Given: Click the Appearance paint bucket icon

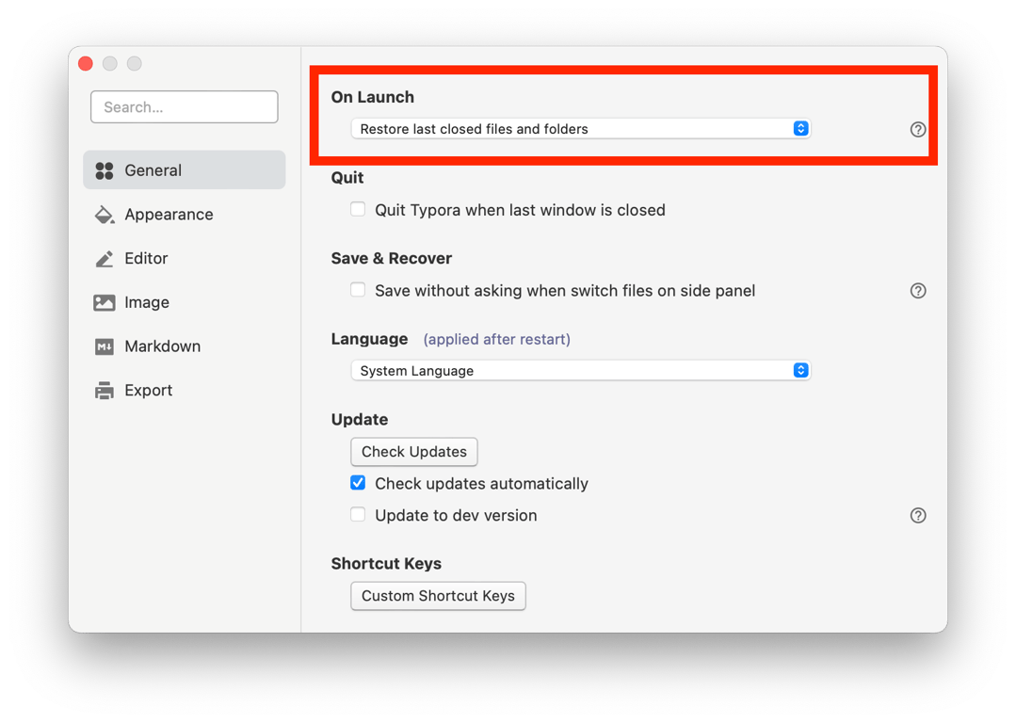Looking at the screenshot, I should point(105,215).
